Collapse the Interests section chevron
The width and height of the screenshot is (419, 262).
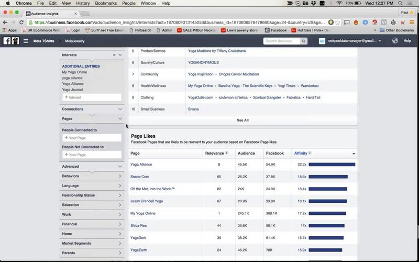[120, 55]
